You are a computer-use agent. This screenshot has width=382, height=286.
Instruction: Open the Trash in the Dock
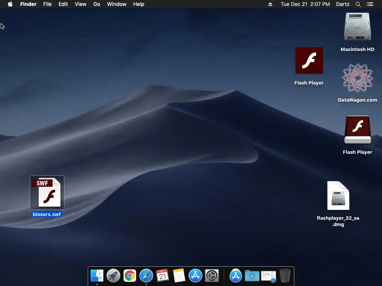(x=285, y=276)
